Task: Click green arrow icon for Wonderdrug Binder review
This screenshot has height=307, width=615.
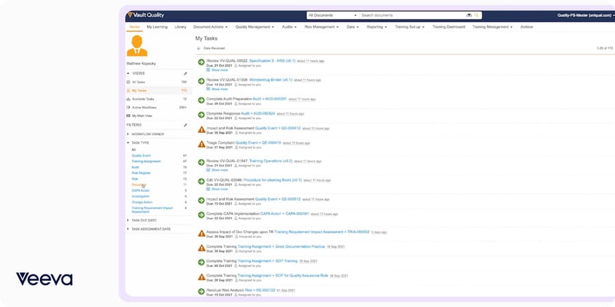Action: (x=201, y=81)
